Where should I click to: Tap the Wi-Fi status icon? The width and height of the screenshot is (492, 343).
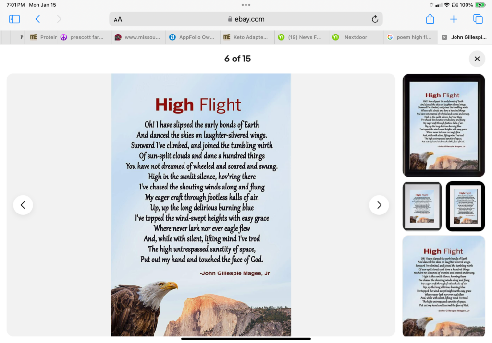446,5
